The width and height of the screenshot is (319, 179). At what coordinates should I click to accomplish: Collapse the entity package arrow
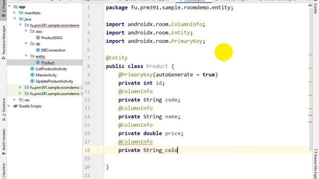[x=26, y=56]
